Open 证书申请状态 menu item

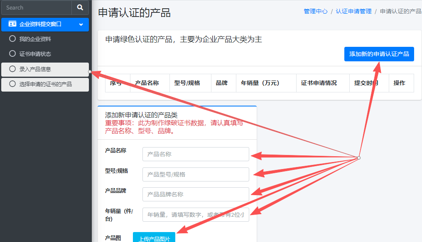[45, 54]
